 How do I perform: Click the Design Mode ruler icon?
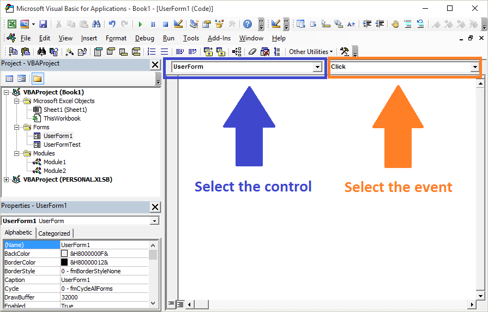pyautogui.click(x=177, y=24)
